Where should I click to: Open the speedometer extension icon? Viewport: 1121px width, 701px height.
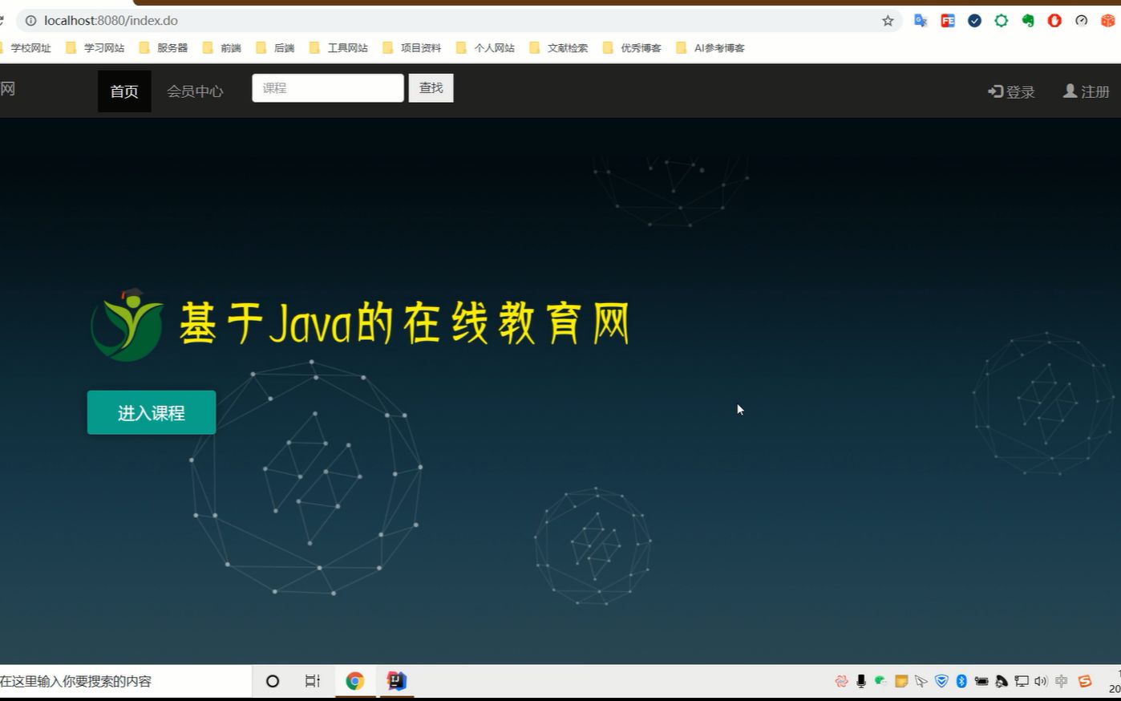(x=1080, y=21)
